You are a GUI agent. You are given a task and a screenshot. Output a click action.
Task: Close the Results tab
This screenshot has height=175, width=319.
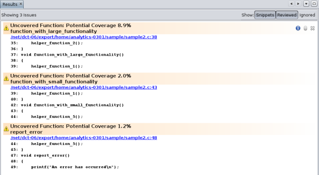(x=21, y=4)
